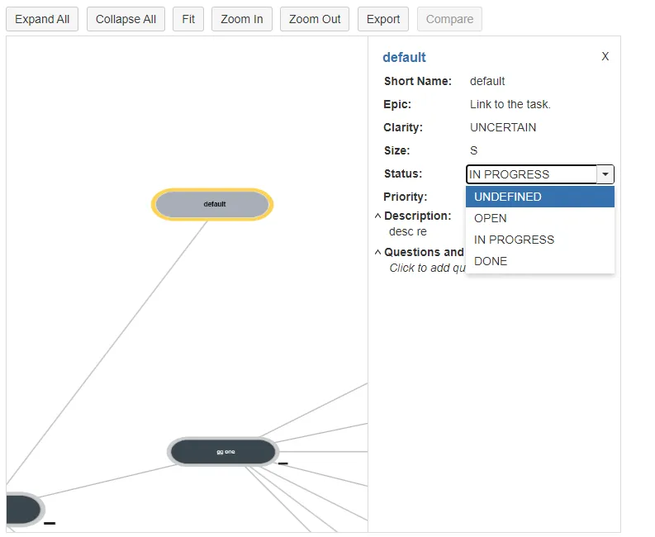The height and width of the screenshot is (537, 655).
Task: Export the graph
Action: tap(383, 19)
